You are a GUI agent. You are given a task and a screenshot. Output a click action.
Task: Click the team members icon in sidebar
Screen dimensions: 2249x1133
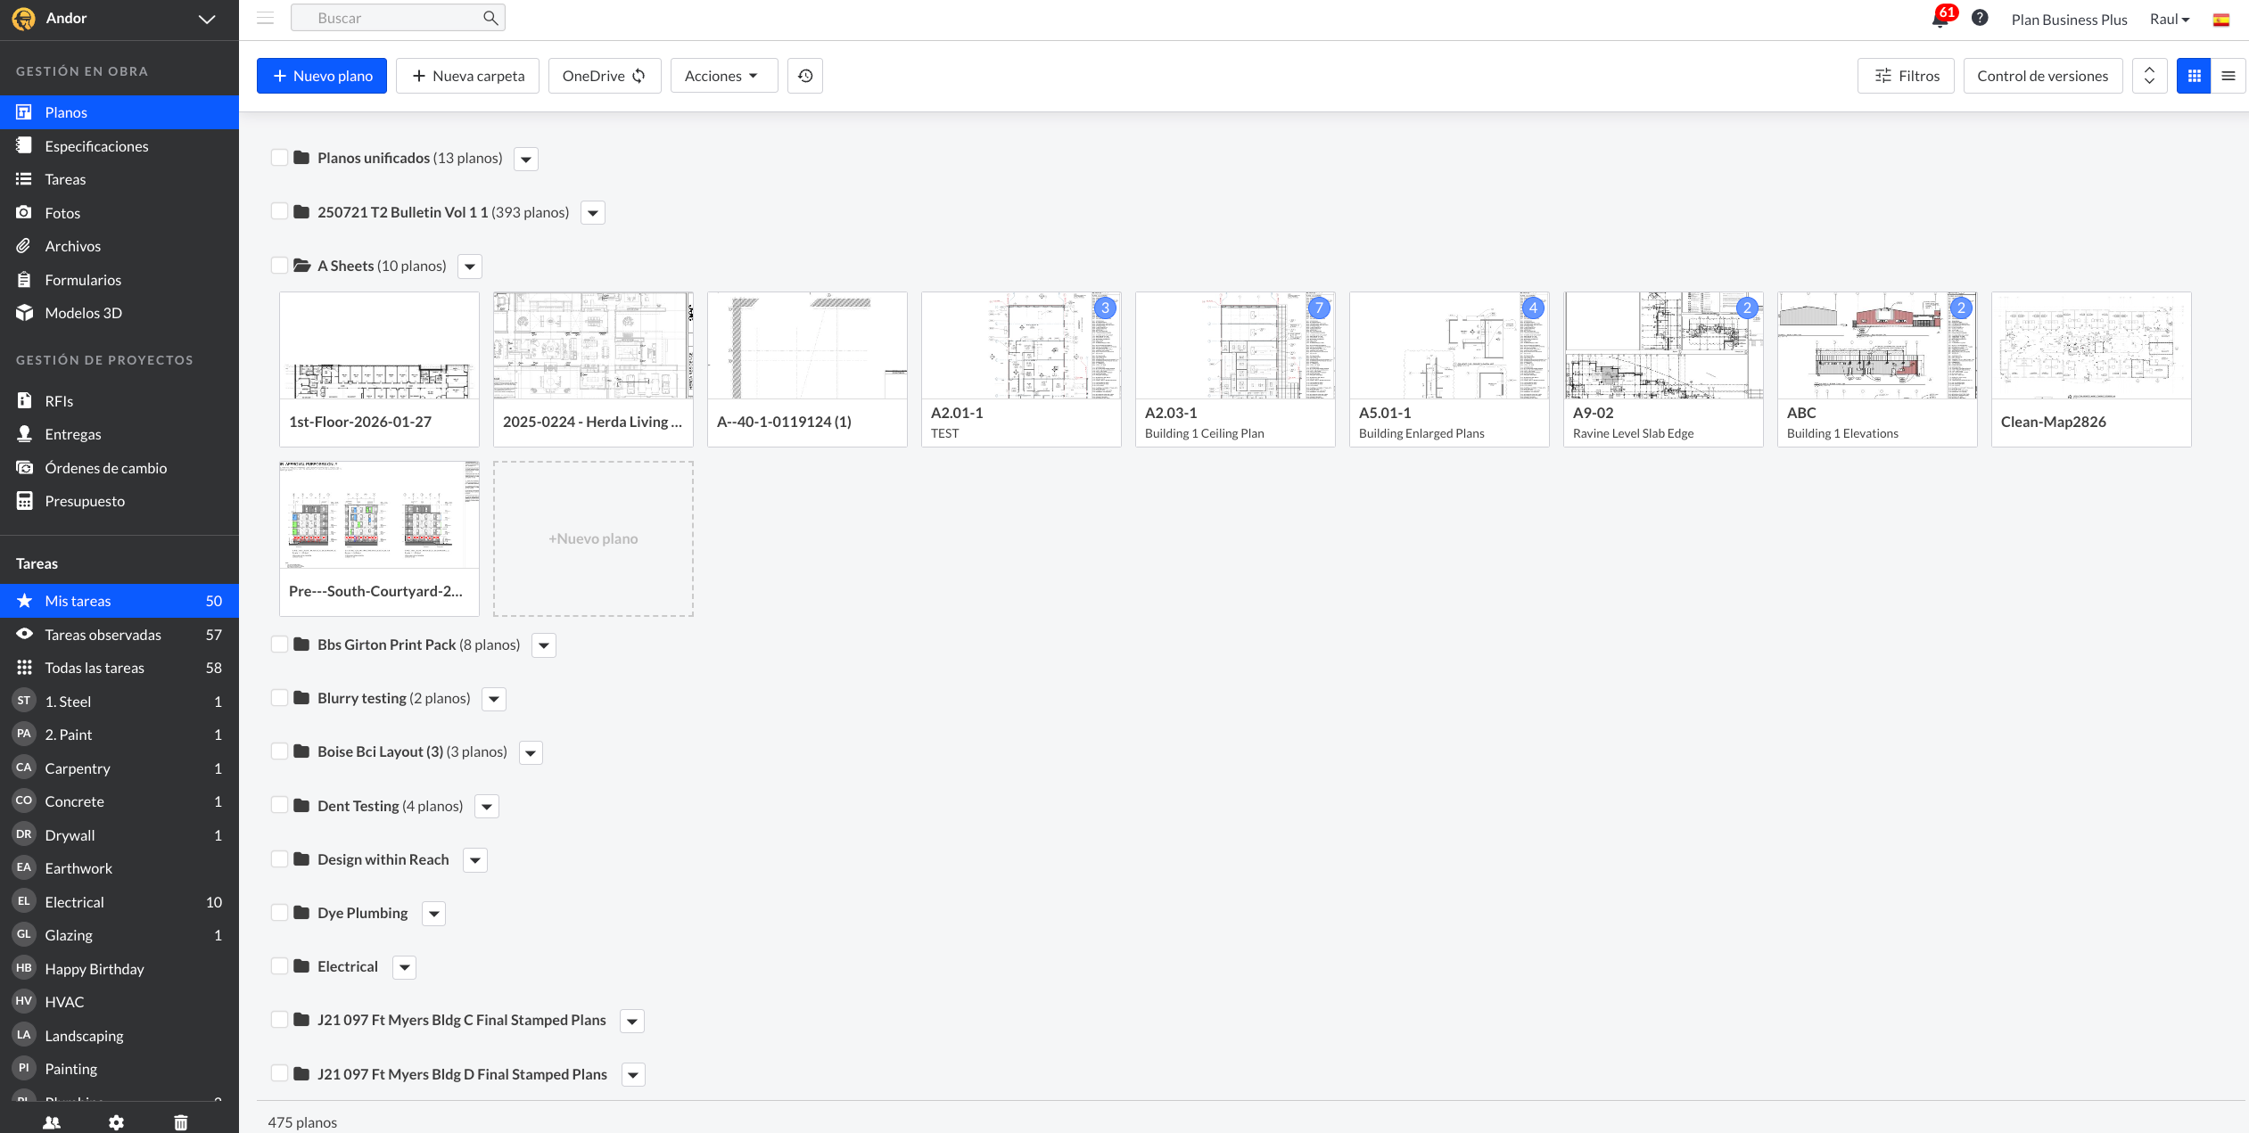tap(52, 1122)
